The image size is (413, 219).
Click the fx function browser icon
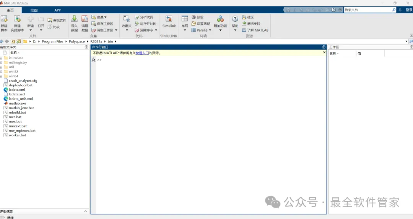click(94, 60)
